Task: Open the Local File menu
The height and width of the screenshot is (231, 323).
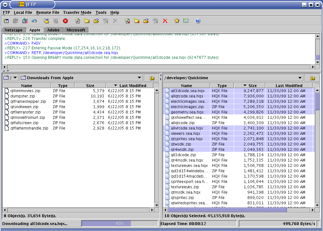Action: [23, 13]
